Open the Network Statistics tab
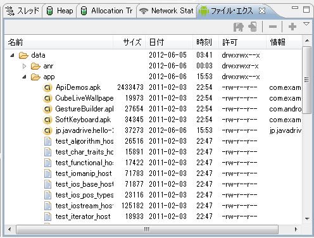 (166, 11)
